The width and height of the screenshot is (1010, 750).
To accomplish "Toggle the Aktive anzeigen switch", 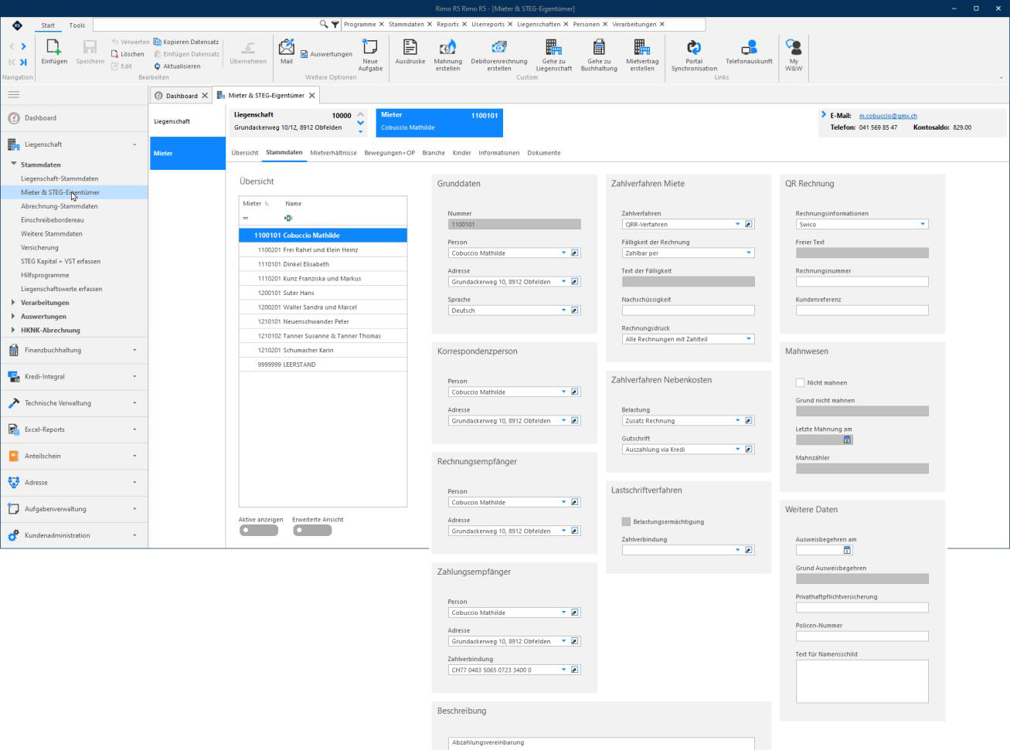I will pos(259,531).
